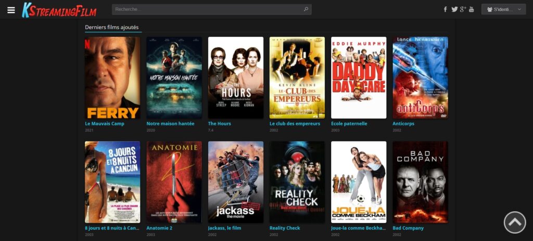533x241 pixels.
Task: Open the Le Mauvais Camp title link
Action: pos(104,124)
